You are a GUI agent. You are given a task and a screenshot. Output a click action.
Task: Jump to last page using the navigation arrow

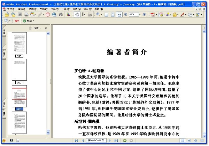click(116, 140)
